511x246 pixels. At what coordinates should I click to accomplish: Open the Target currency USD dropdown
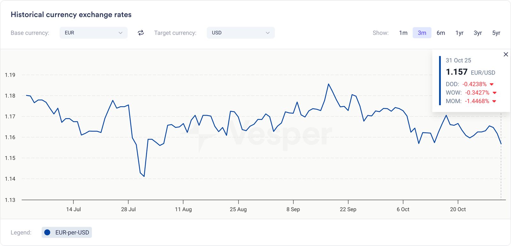240,33
